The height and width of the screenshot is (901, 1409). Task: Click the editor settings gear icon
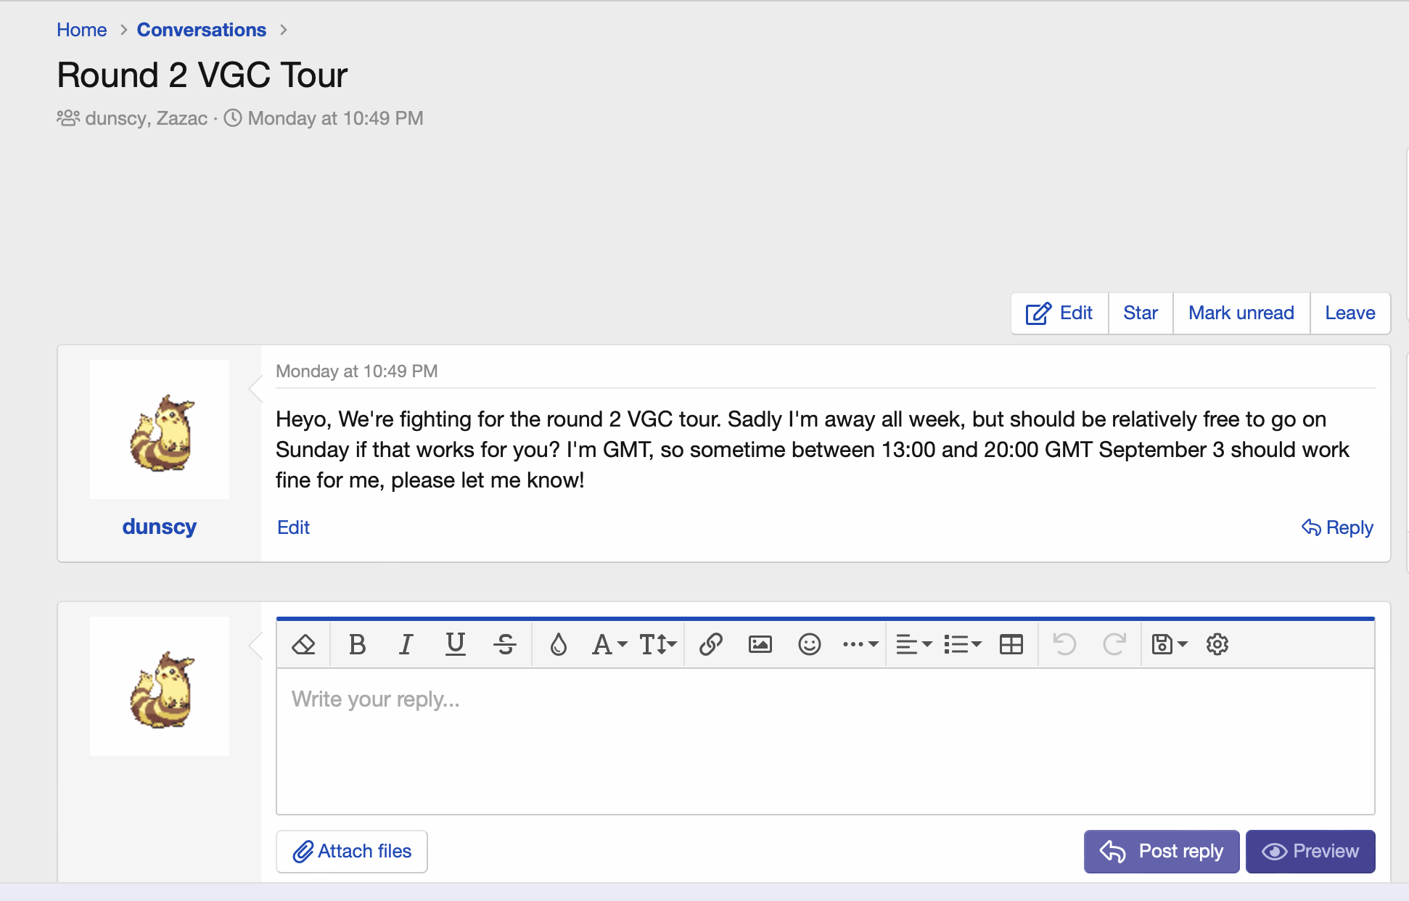(x=1217, y=644)
